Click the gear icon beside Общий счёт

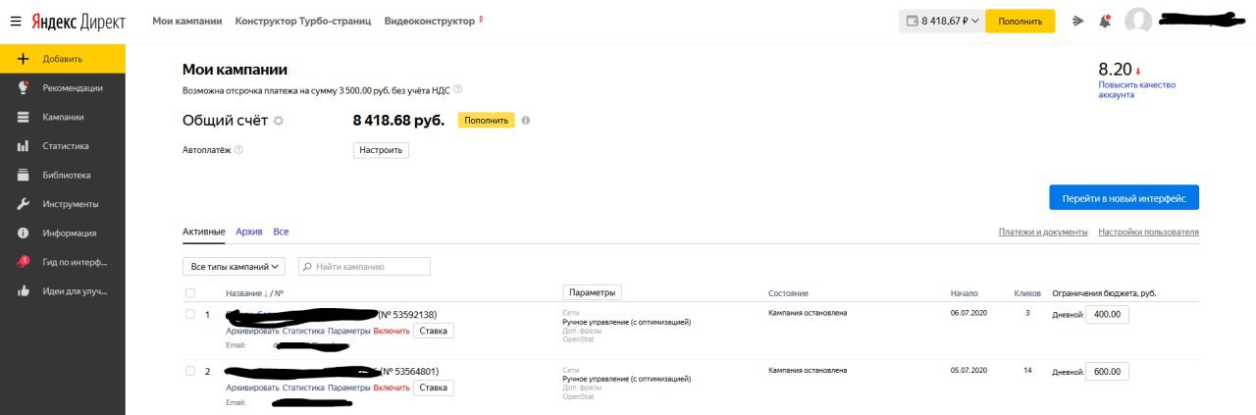point(279,121)
